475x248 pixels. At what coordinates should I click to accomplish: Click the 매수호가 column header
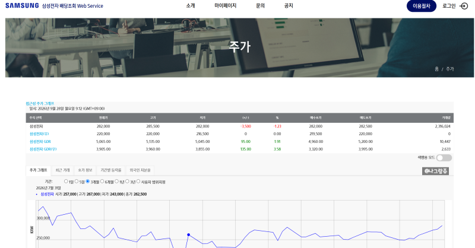tap(316, 118)
